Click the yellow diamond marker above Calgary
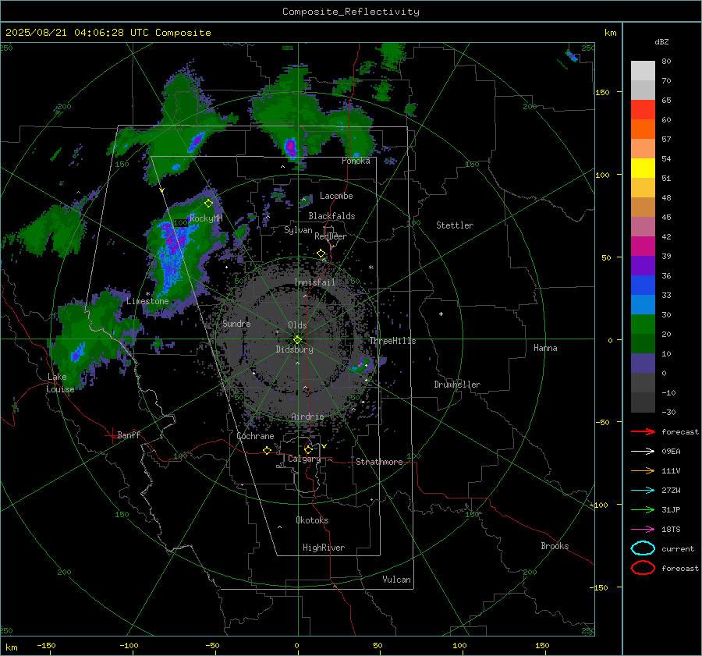Screen dimensions: 702x656 tap(308, 449)
